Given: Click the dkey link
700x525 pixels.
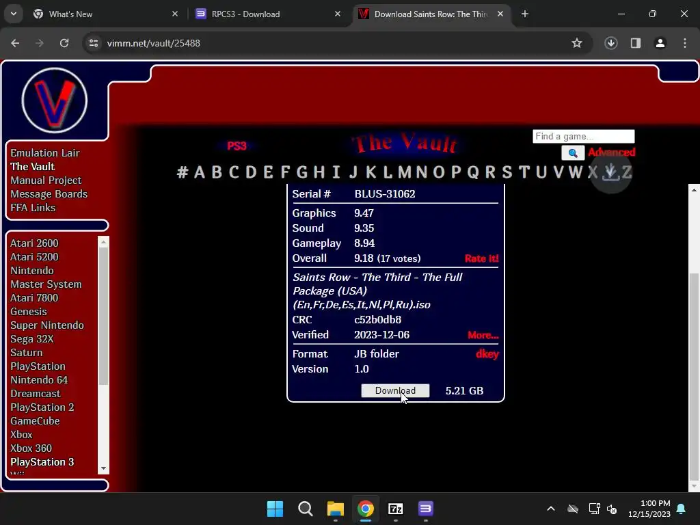Looking at the screenshot, I should [487, 354].
